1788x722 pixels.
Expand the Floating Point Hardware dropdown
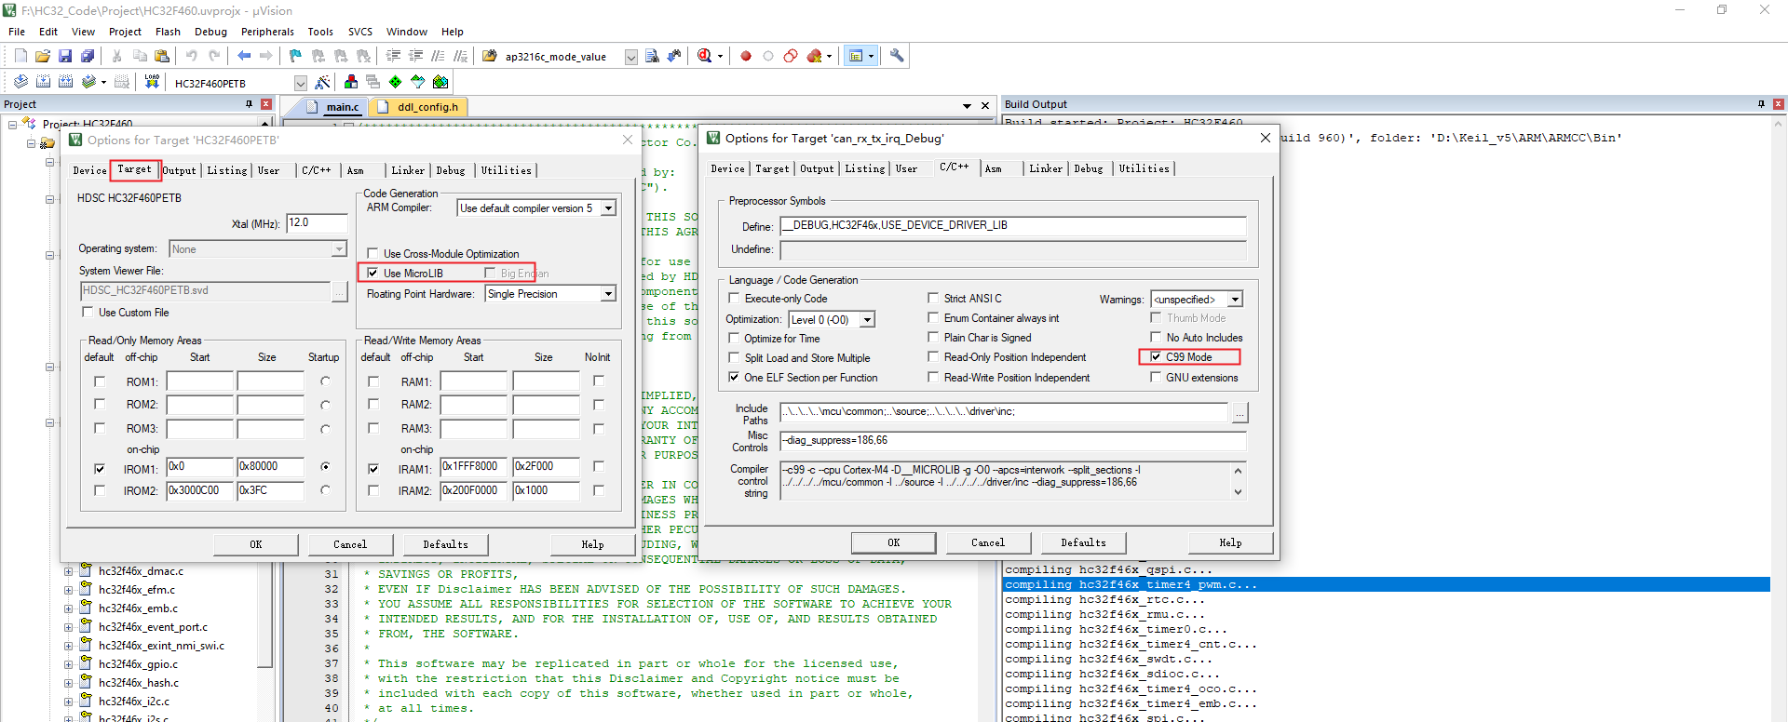click(x=608, y=294)
